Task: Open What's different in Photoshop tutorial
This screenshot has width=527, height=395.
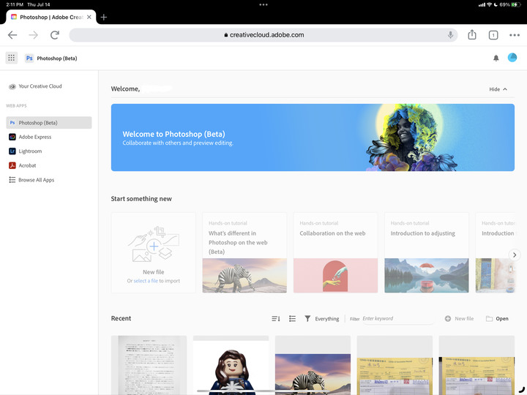Action: 244,252
